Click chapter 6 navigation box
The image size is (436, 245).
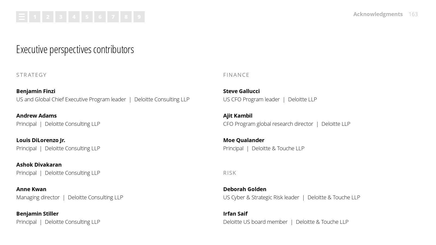coord(100,17)
